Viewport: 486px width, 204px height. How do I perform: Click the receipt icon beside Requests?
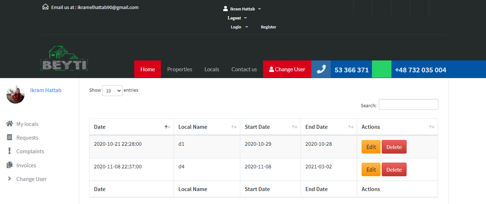click(x=10, y=137)
